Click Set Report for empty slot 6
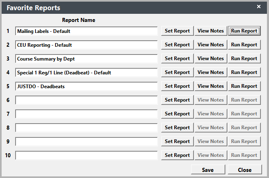The image size is (269, 178). pyautogui.click(x=177, y=100)
